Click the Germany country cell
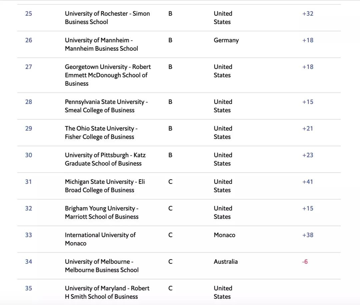The image size is (360, 305). pos(226,40)
